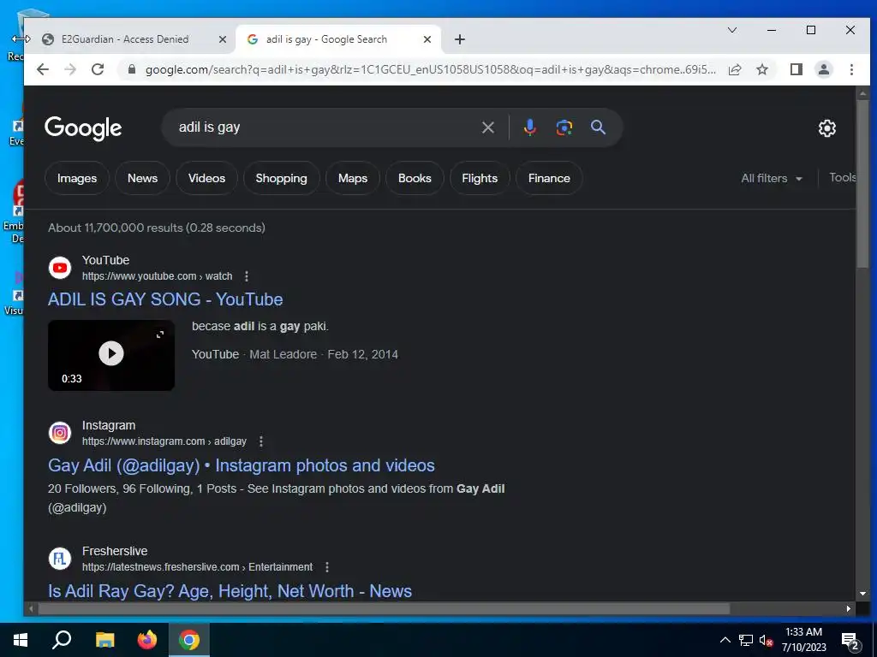Close the E2Guardian Access Denied tab

coord(222,39)
